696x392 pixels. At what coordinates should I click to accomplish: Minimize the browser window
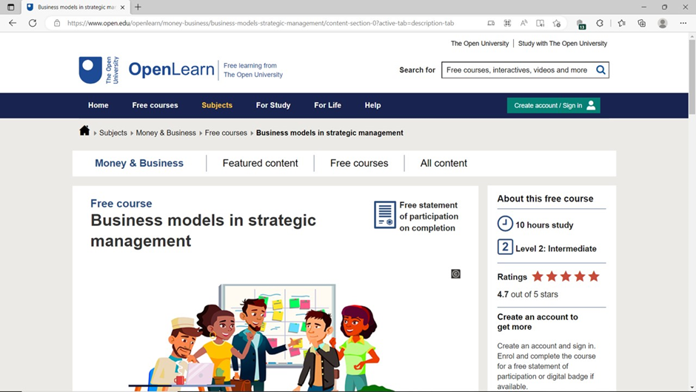(643, 7)
